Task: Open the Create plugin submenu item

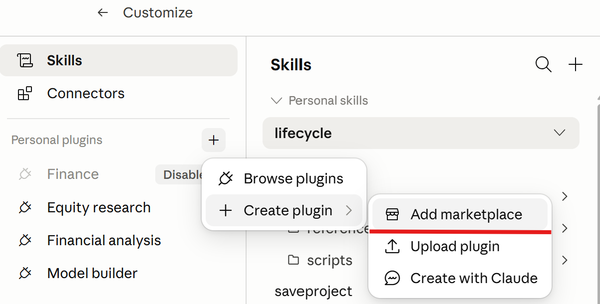Action: pos(284,210)
